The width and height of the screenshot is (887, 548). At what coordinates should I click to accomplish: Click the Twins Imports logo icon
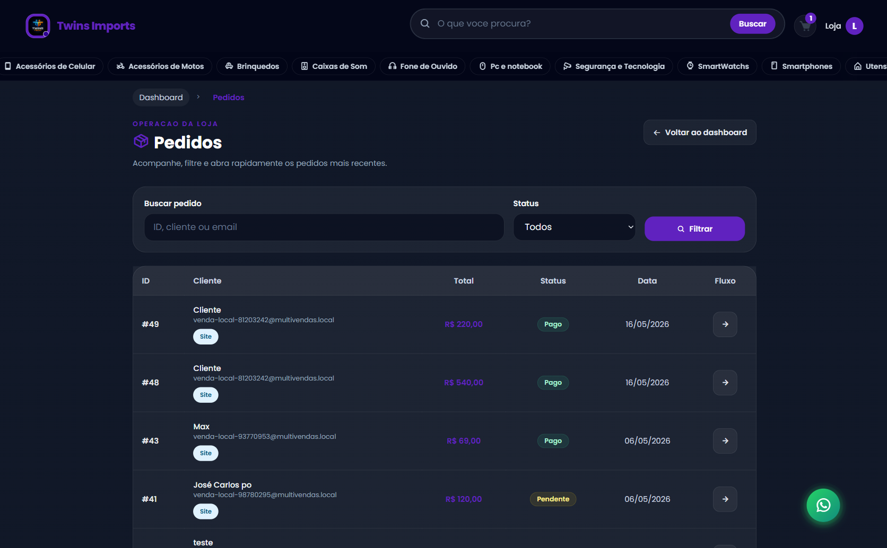[38, 26]
